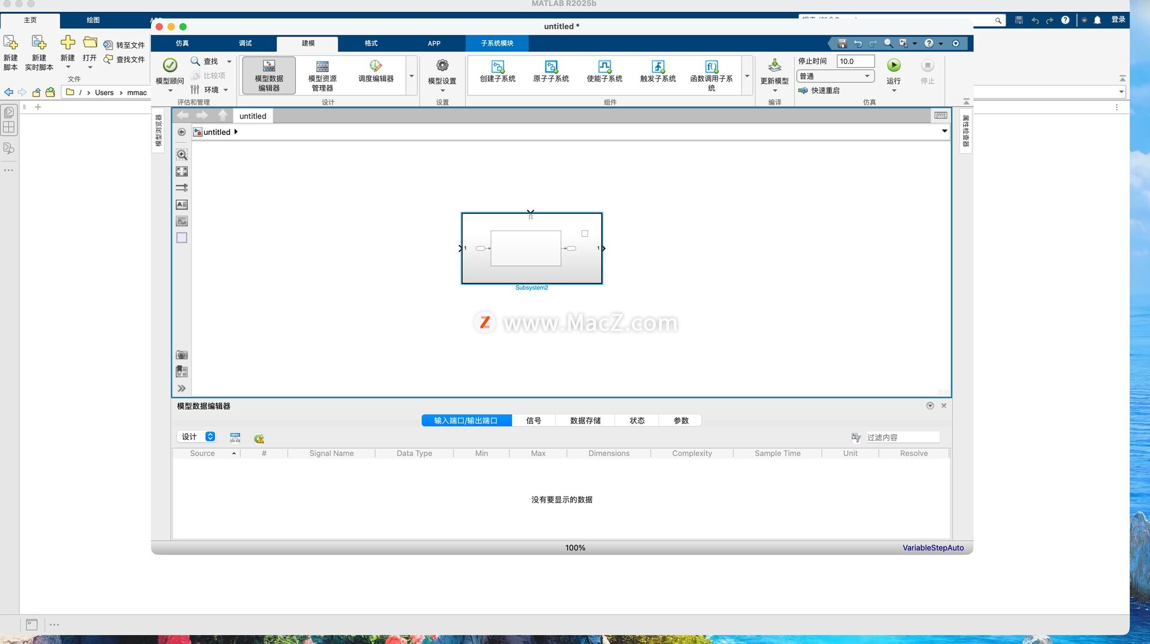
Task: Click the 停止时间 input field
Action: (x=855, y=61)
